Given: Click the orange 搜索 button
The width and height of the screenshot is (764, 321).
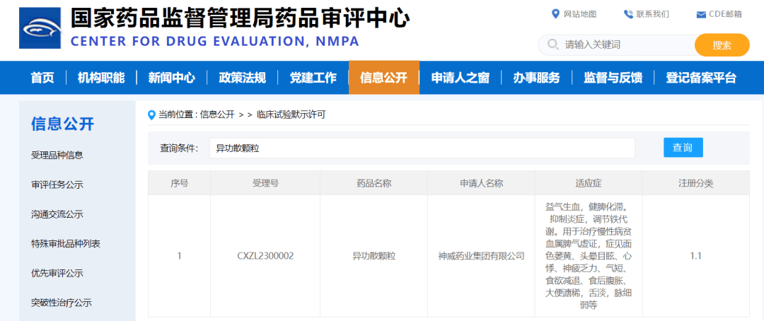Looking at the screenshot, I should click(x=722, y=45).
